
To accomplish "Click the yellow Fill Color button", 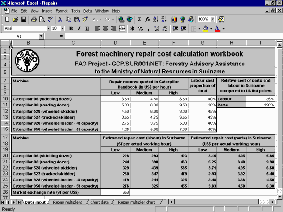I will pos(206,29).
